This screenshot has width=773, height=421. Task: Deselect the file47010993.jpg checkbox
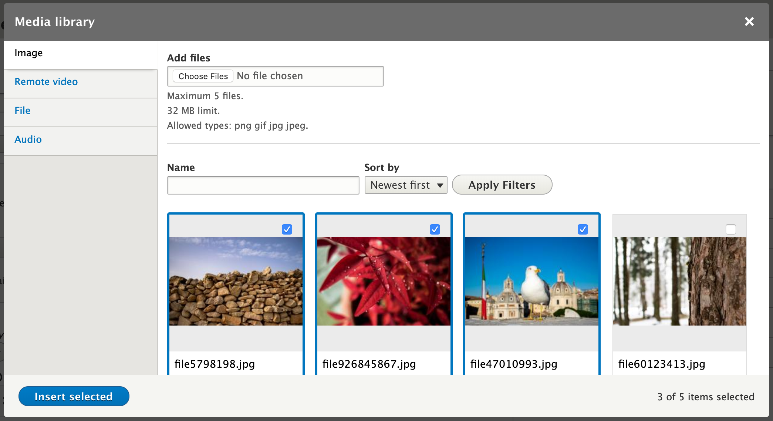(x=583, y=229)
